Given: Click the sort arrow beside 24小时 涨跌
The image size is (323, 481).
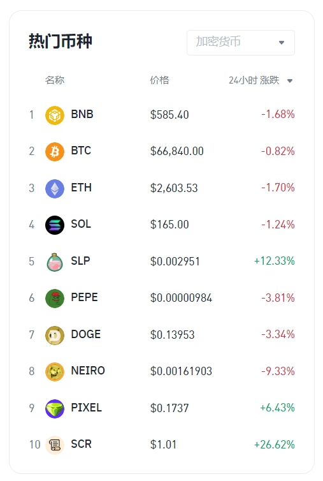Looking at the screenshot, I should 290,81.
